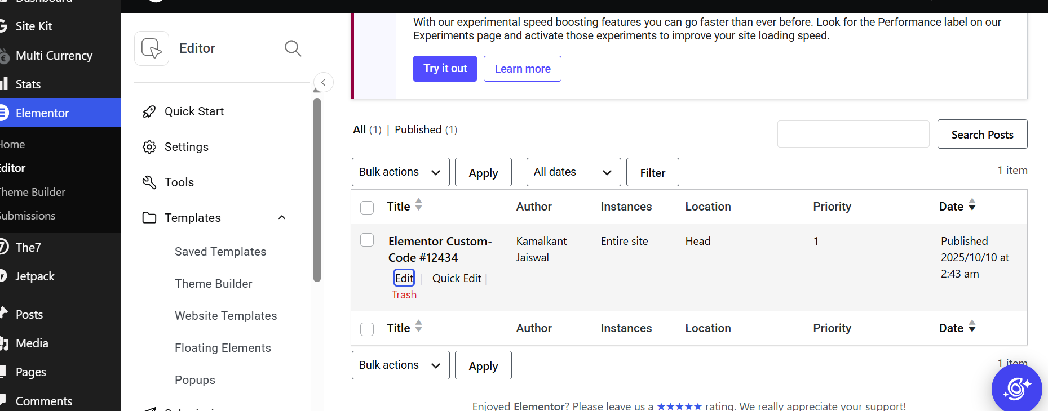Viewport: 1048px width, 411px height.
Task: Click the Edit link under custom code
Action: click(404, 278)
